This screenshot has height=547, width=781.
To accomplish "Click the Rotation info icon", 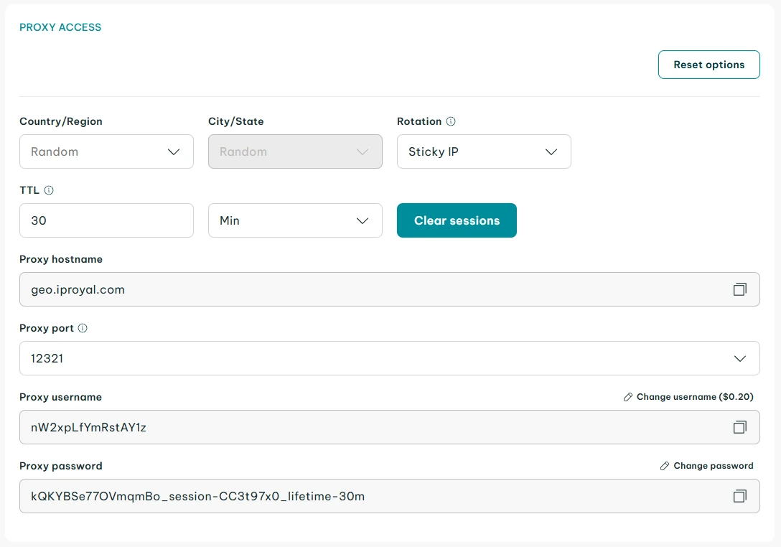I will [x=451, y=121].
